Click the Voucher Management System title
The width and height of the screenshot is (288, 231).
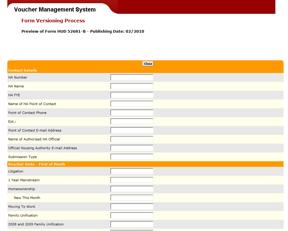tap(55, 9)
